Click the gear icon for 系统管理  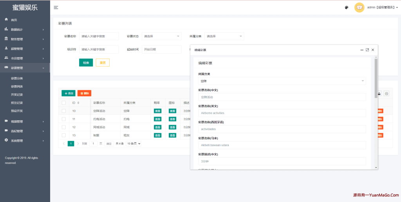click(x=6, y=140)
